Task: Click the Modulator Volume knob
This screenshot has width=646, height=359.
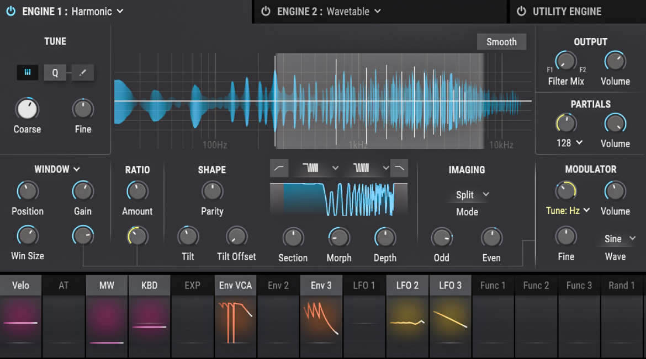Action: click(615, 191)
